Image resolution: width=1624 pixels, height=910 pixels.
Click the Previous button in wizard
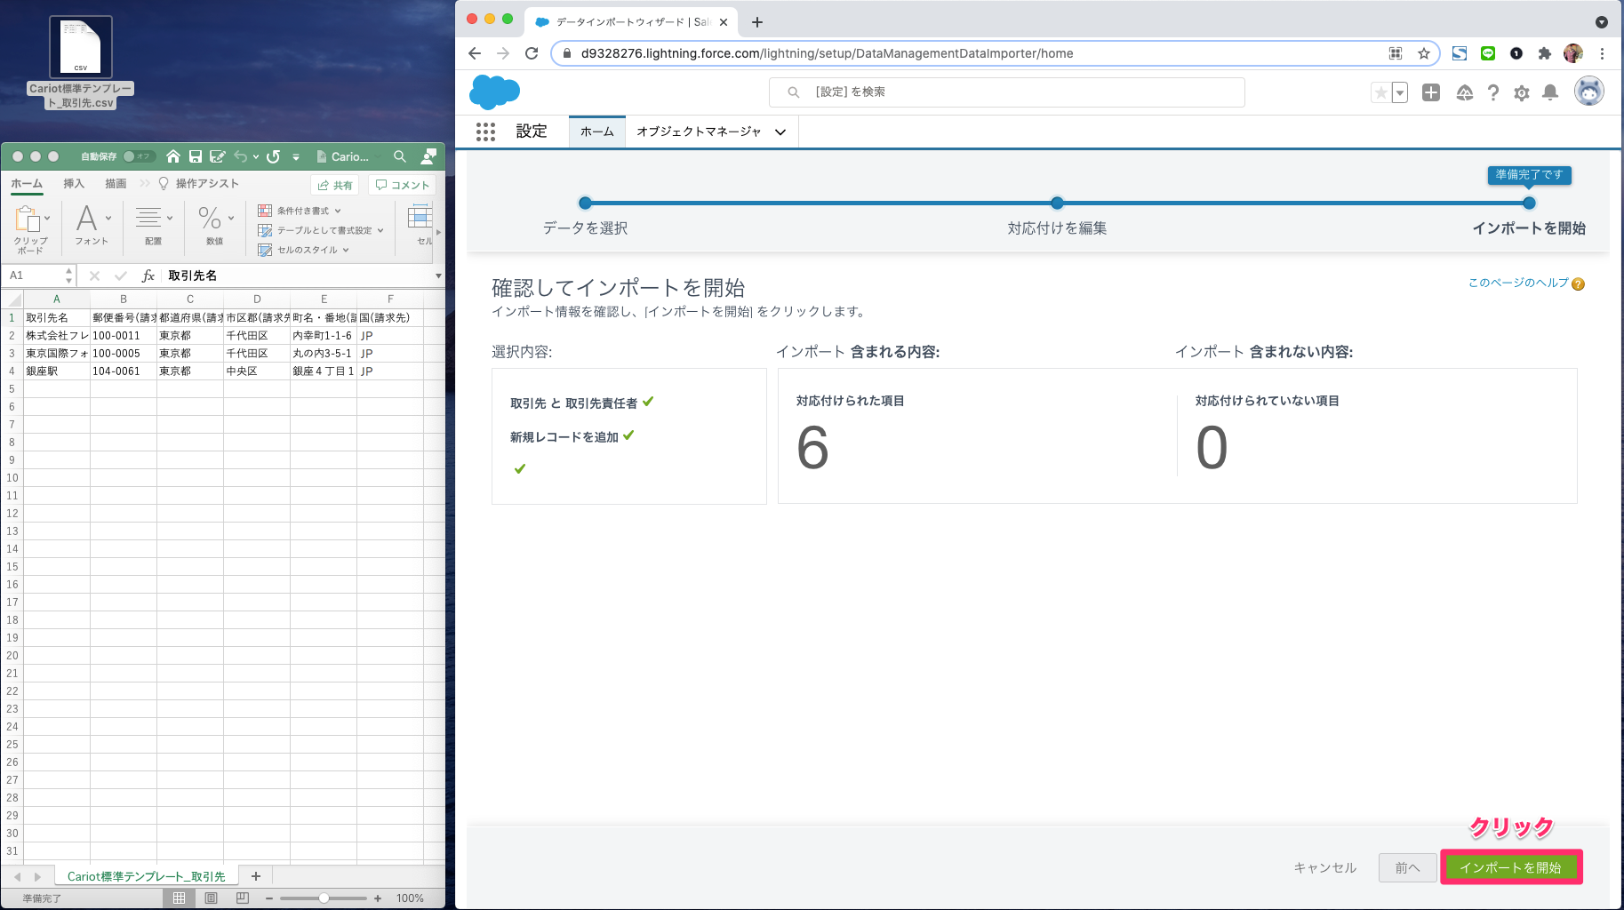click(1407, 867)
